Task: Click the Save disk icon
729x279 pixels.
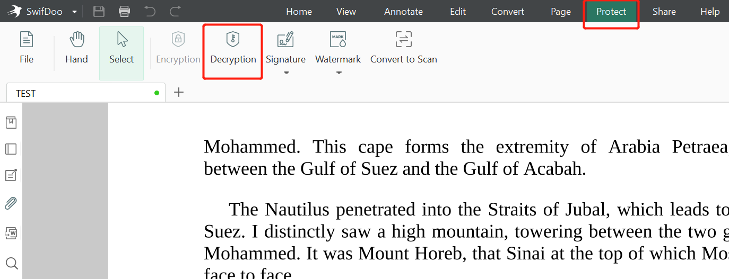Action: click(x=99, y=11)
